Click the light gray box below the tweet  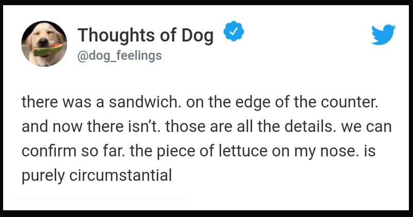pos(98,203)
